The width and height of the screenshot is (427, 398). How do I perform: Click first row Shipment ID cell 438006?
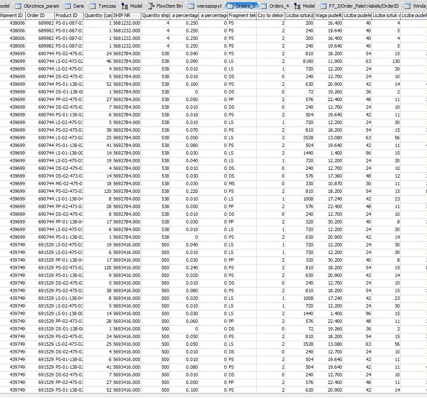(12, 23)
